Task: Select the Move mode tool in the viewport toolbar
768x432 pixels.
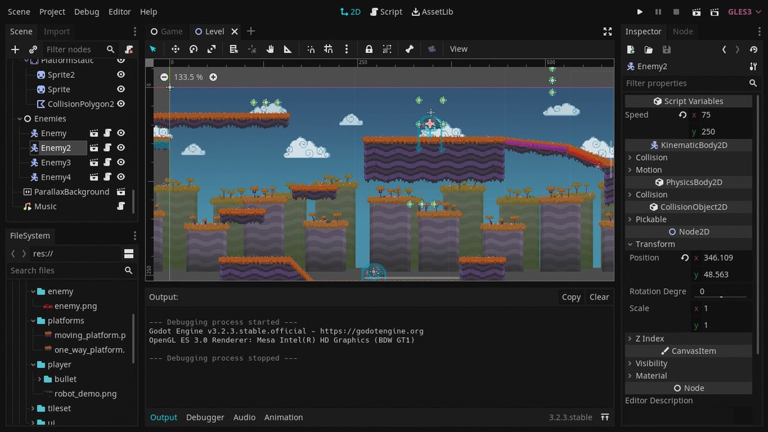Action: pos(175,49)
